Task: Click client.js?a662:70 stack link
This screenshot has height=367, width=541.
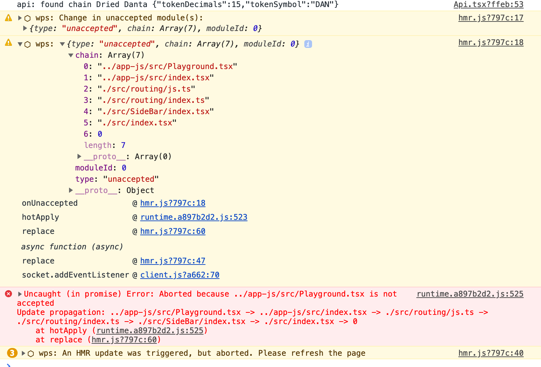Action: (x=180, y=275)
